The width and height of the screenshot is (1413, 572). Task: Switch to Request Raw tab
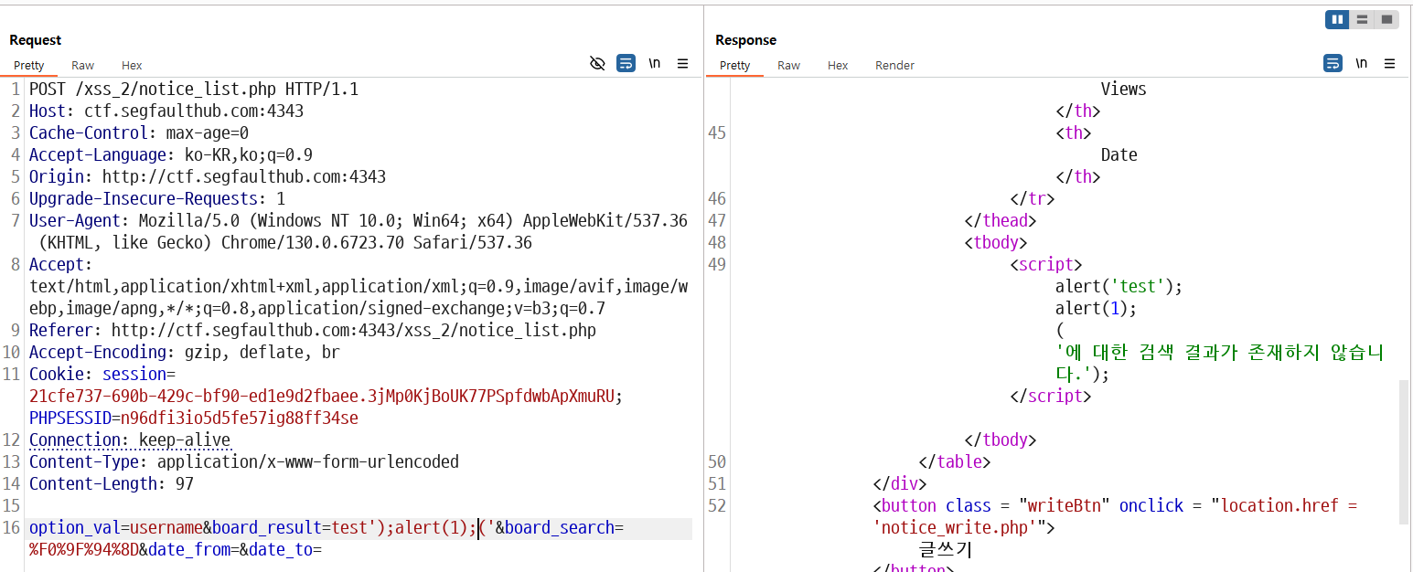82,65
